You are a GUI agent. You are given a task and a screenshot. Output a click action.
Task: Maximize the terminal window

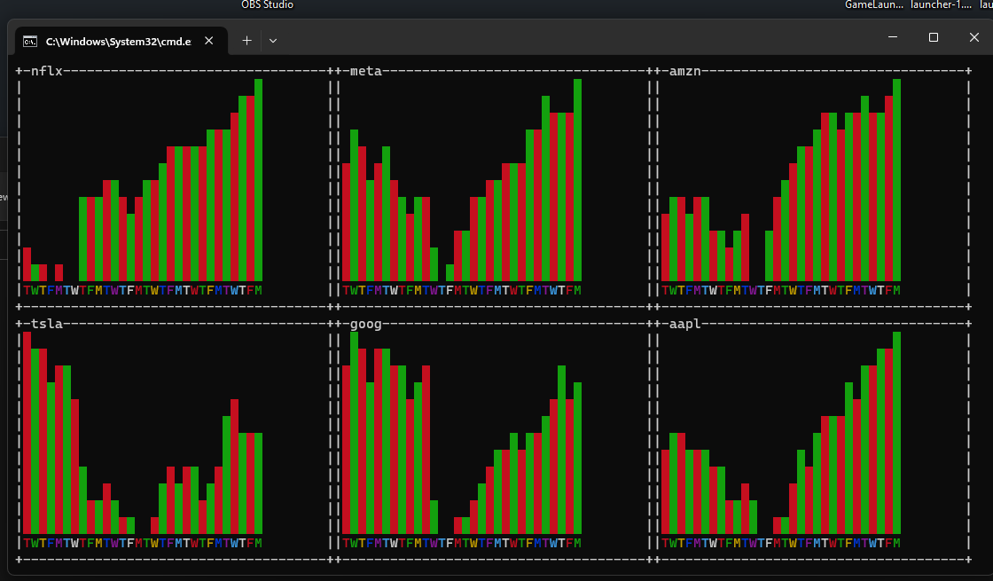[934, 37]
